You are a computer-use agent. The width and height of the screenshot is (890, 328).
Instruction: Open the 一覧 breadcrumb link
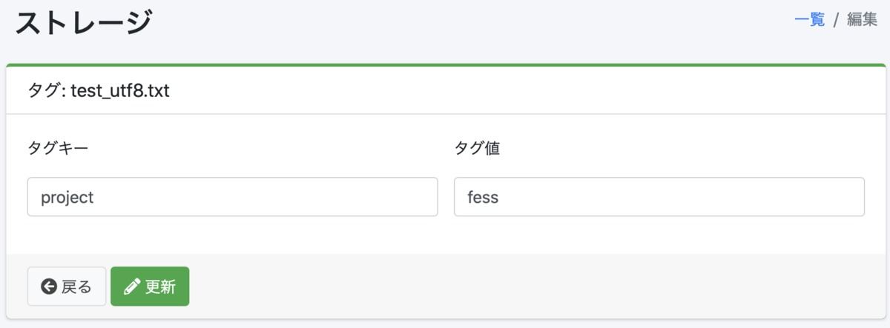click(809, 20)
